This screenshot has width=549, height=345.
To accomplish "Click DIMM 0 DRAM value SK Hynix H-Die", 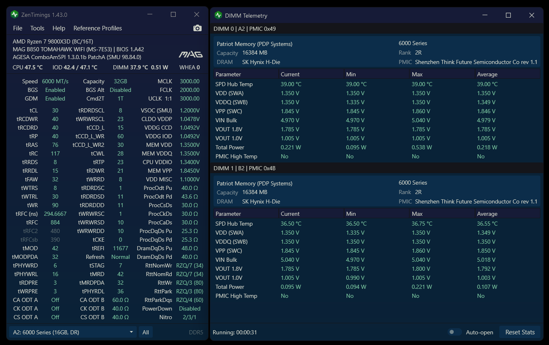I will pyautogui.click(x=261, y=62).
